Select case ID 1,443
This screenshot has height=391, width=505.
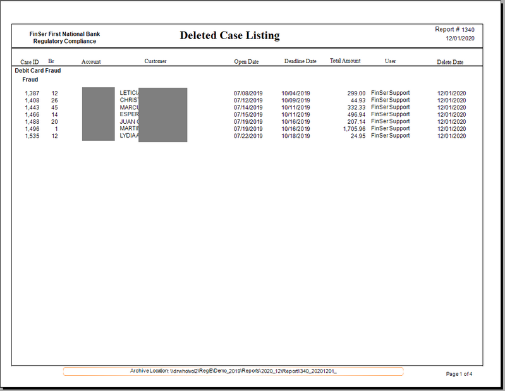tap(32, 107)
